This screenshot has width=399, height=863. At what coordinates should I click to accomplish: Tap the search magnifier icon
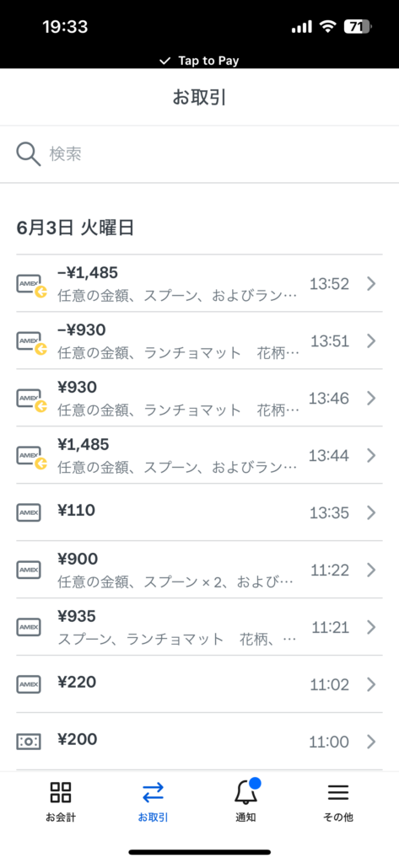29,154
